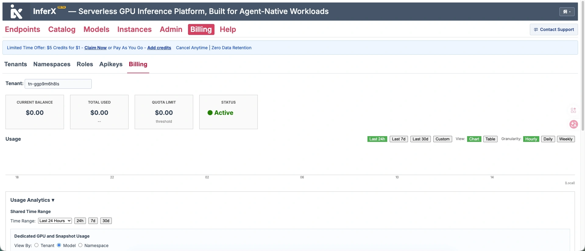Open the Help page

pos(228,29)
